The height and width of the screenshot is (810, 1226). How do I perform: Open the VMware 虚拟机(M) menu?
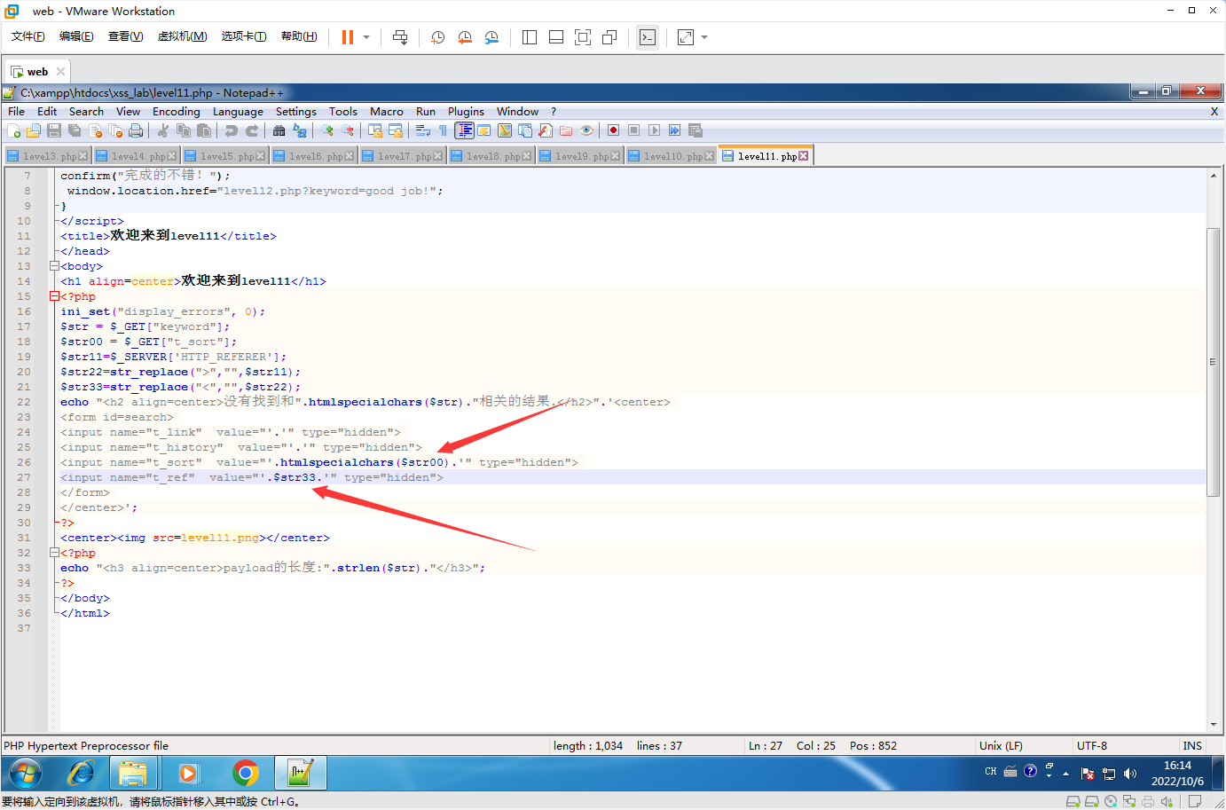[x=182, y=36]
